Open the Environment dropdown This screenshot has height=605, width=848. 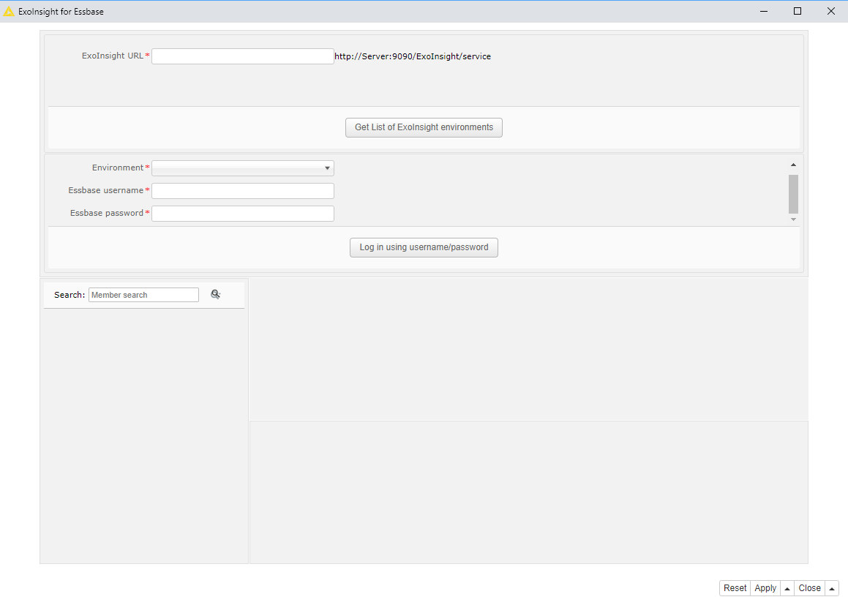243,168
